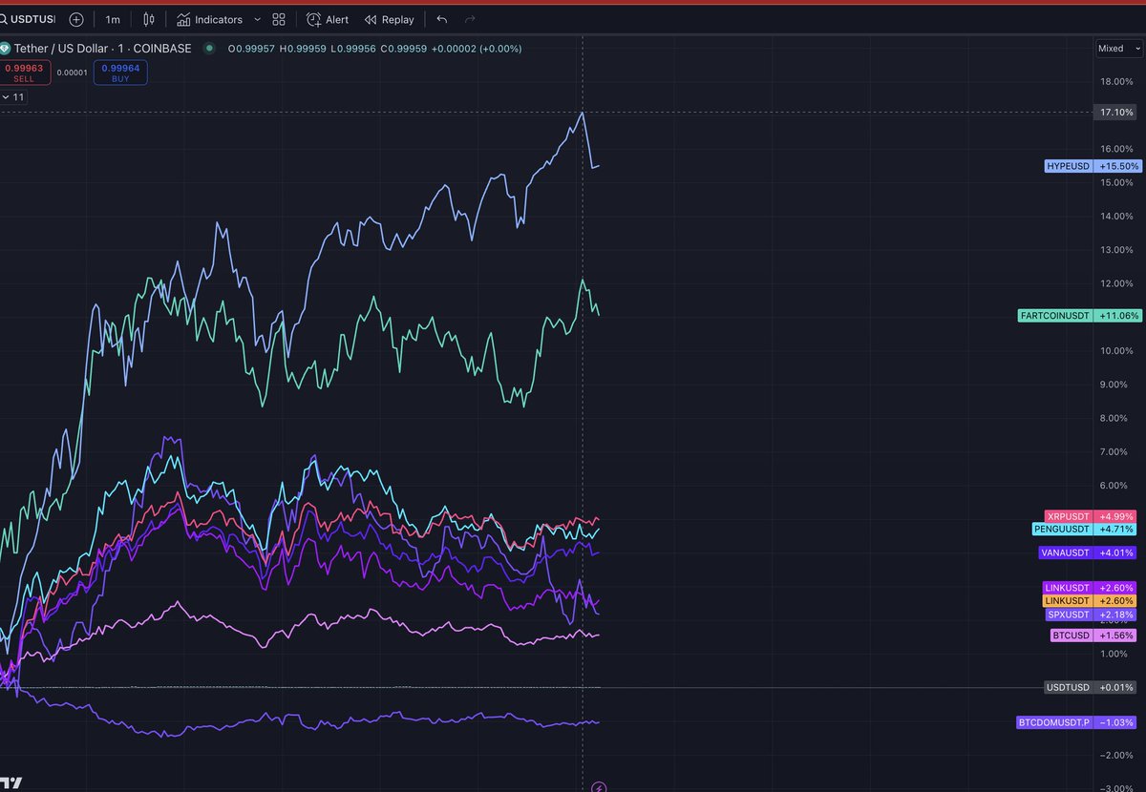1146x792 pixels.
Task: Click the SPXUSDT +2.18% scale label
Action: tap(1092, 615)
